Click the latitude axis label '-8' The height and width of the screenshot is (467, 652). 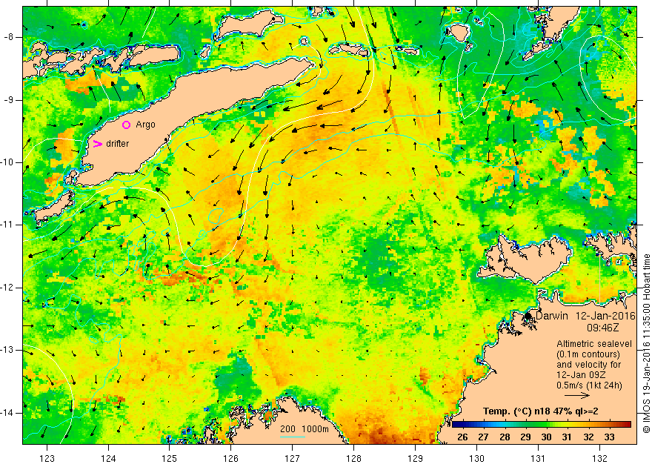[8, 37]
